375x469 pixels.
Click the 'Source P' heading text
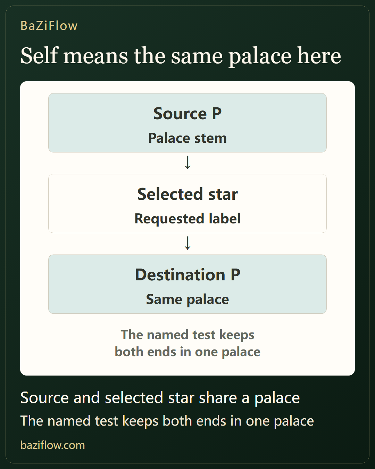tap(187, 114)
